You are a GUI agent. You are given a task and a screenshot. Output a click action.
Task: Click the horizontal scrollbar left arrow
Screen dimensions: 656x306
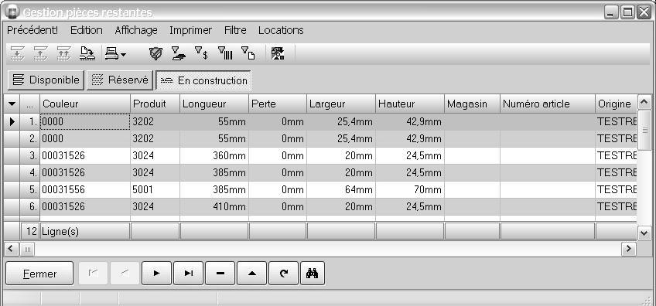tap(12, 249)
